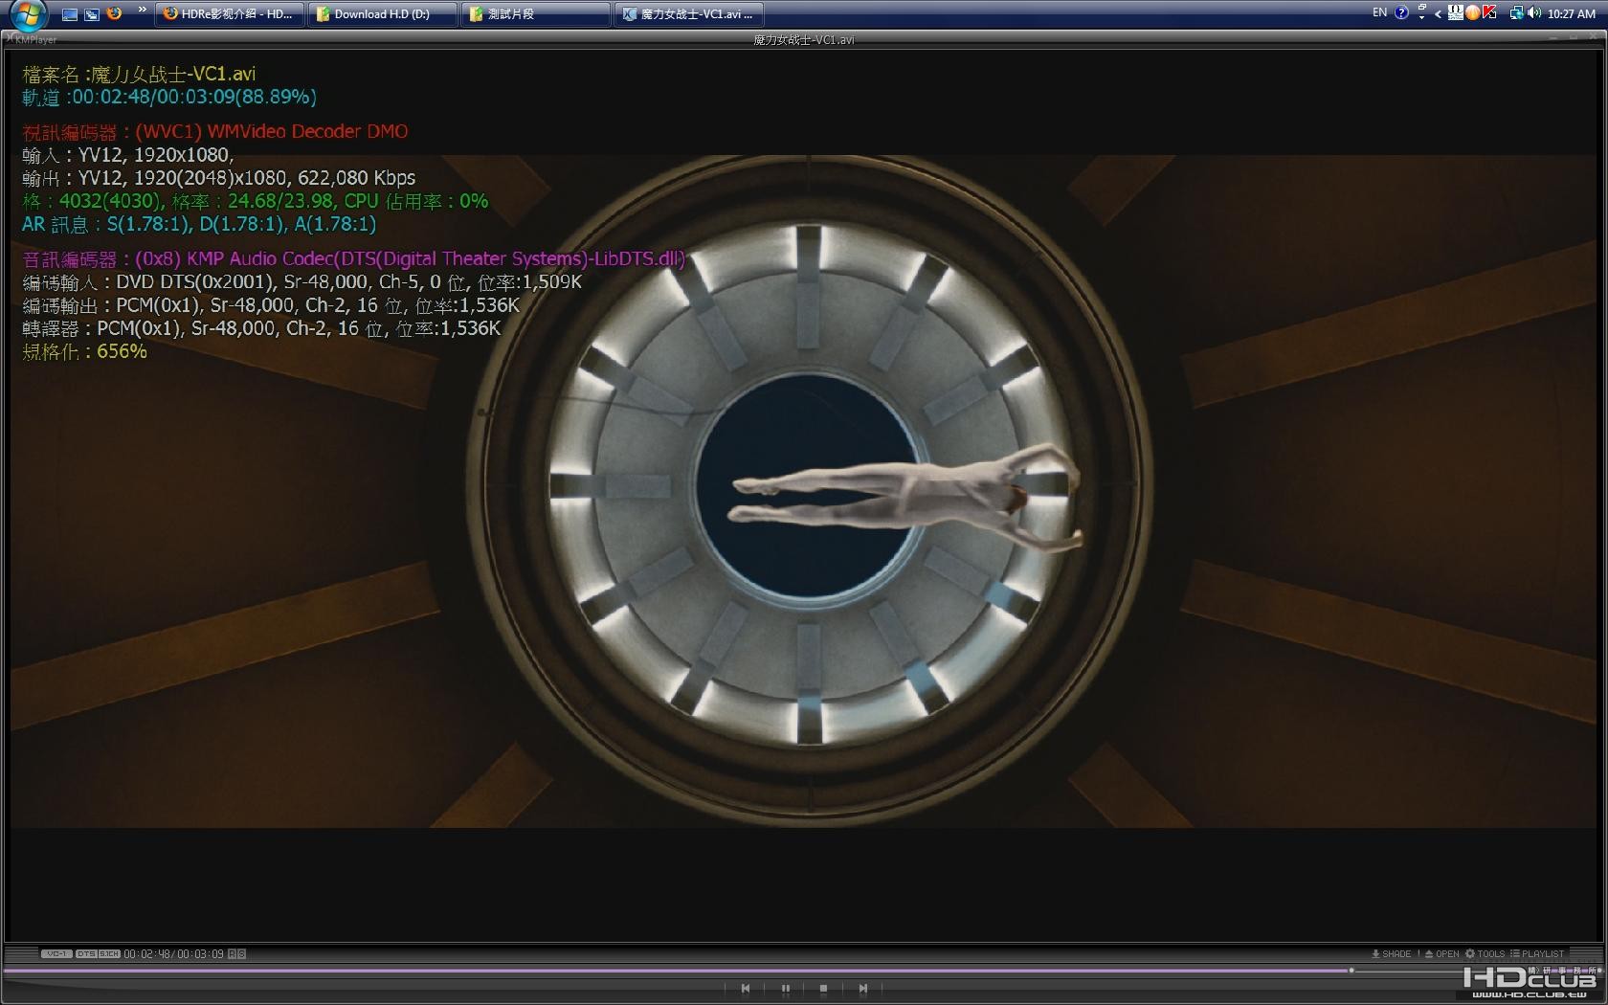Stop the video playback
The image size is (1608, 1005).
coord(823,988)
